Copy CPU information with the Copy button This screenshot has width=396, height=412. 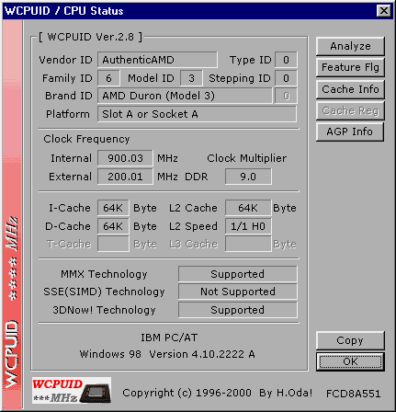click(350, 340)
